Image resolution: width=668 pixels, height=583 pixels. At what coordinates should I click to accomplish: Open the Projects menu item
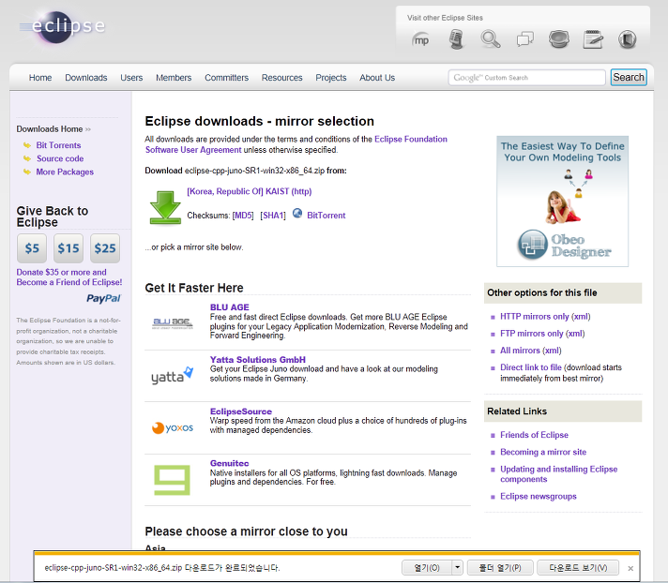click(x=331, y=78)
